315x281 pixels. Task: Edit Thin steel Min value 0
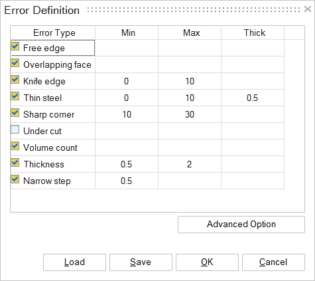pyautogui.click(x=127, y=98)
